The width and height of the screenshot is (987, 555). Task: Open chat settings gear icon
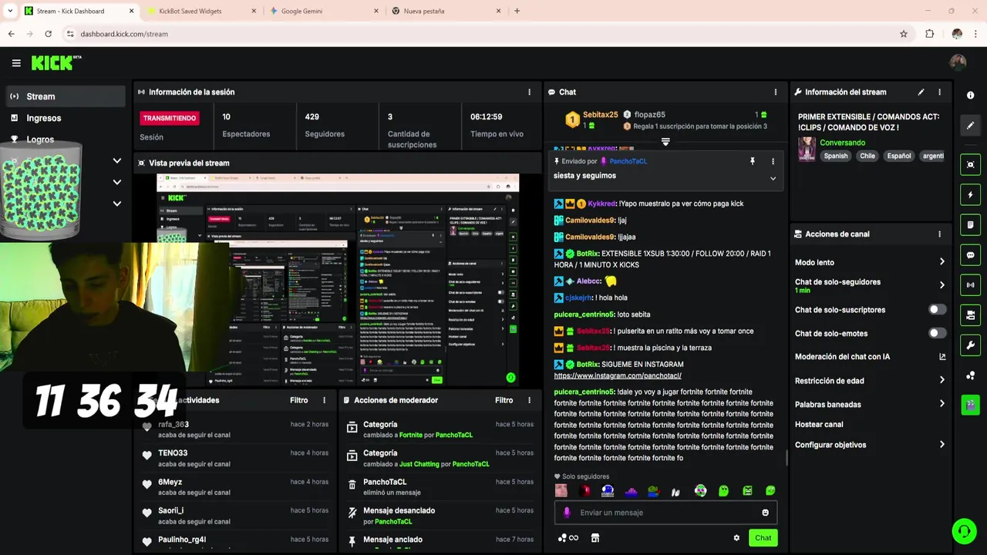coord(736,538)
